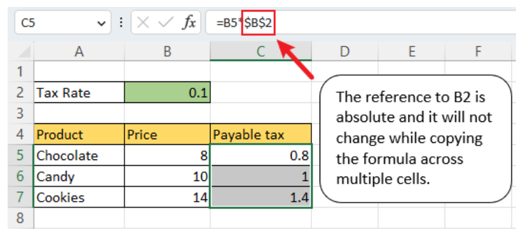Select row 5 header

[x=20, y=155]
